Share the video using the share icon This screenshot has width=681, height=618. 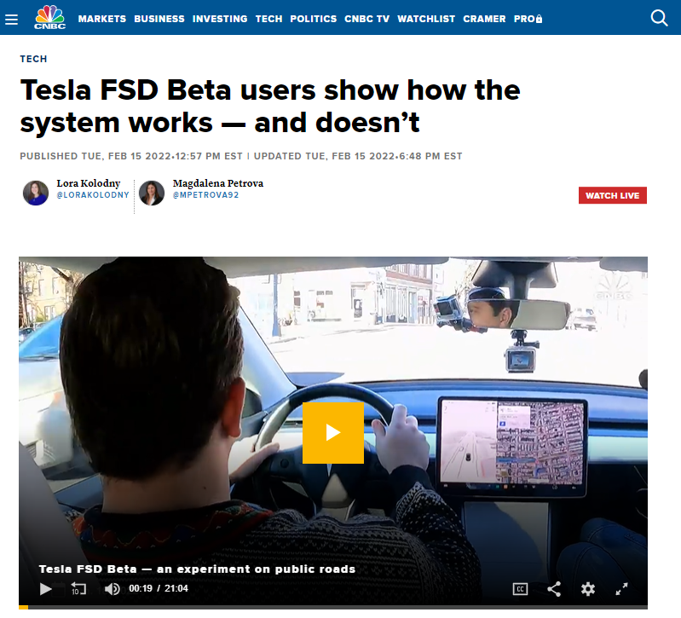click(x=554, y=589)
